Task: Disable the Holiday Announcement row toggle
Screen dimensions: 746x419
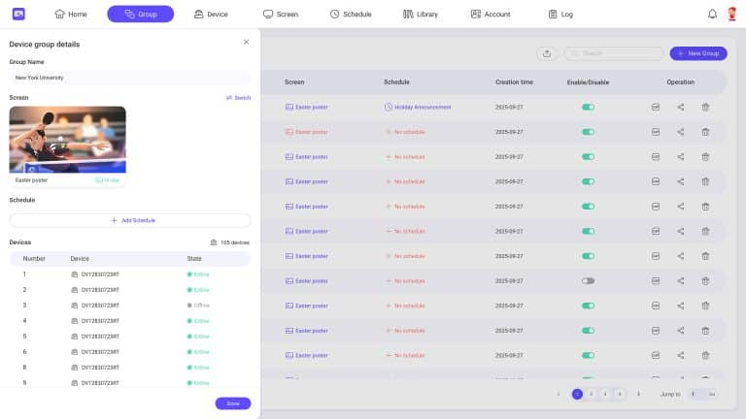Action: pyautogui.click(x=588, y=107)
